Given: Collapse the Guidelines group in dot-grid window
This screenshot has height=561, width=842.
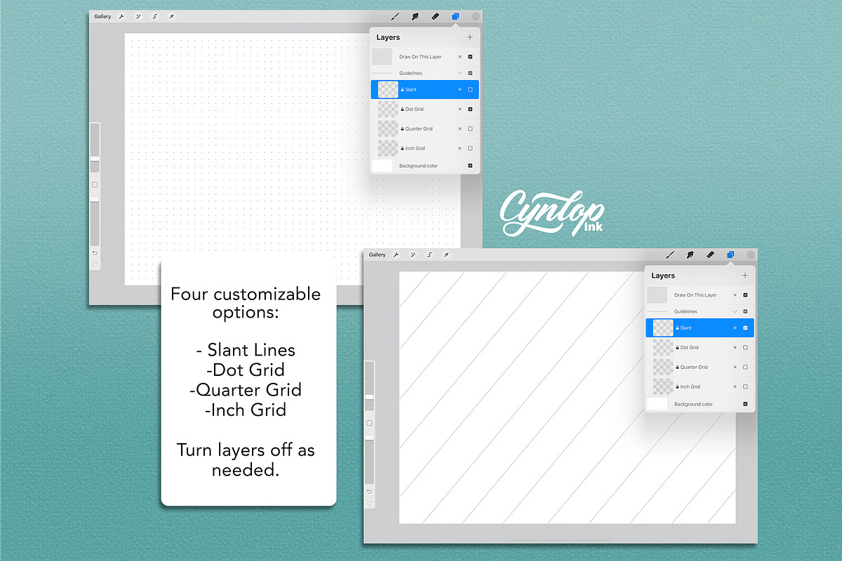Looking at the screenshot, I should pyautogui.click(x=460, y=73).
